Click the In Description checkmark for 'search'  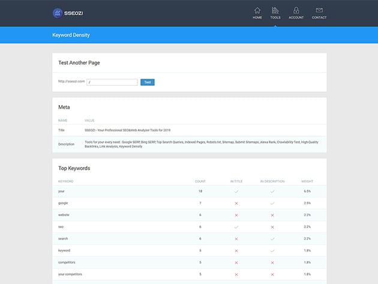coord(272,238)
